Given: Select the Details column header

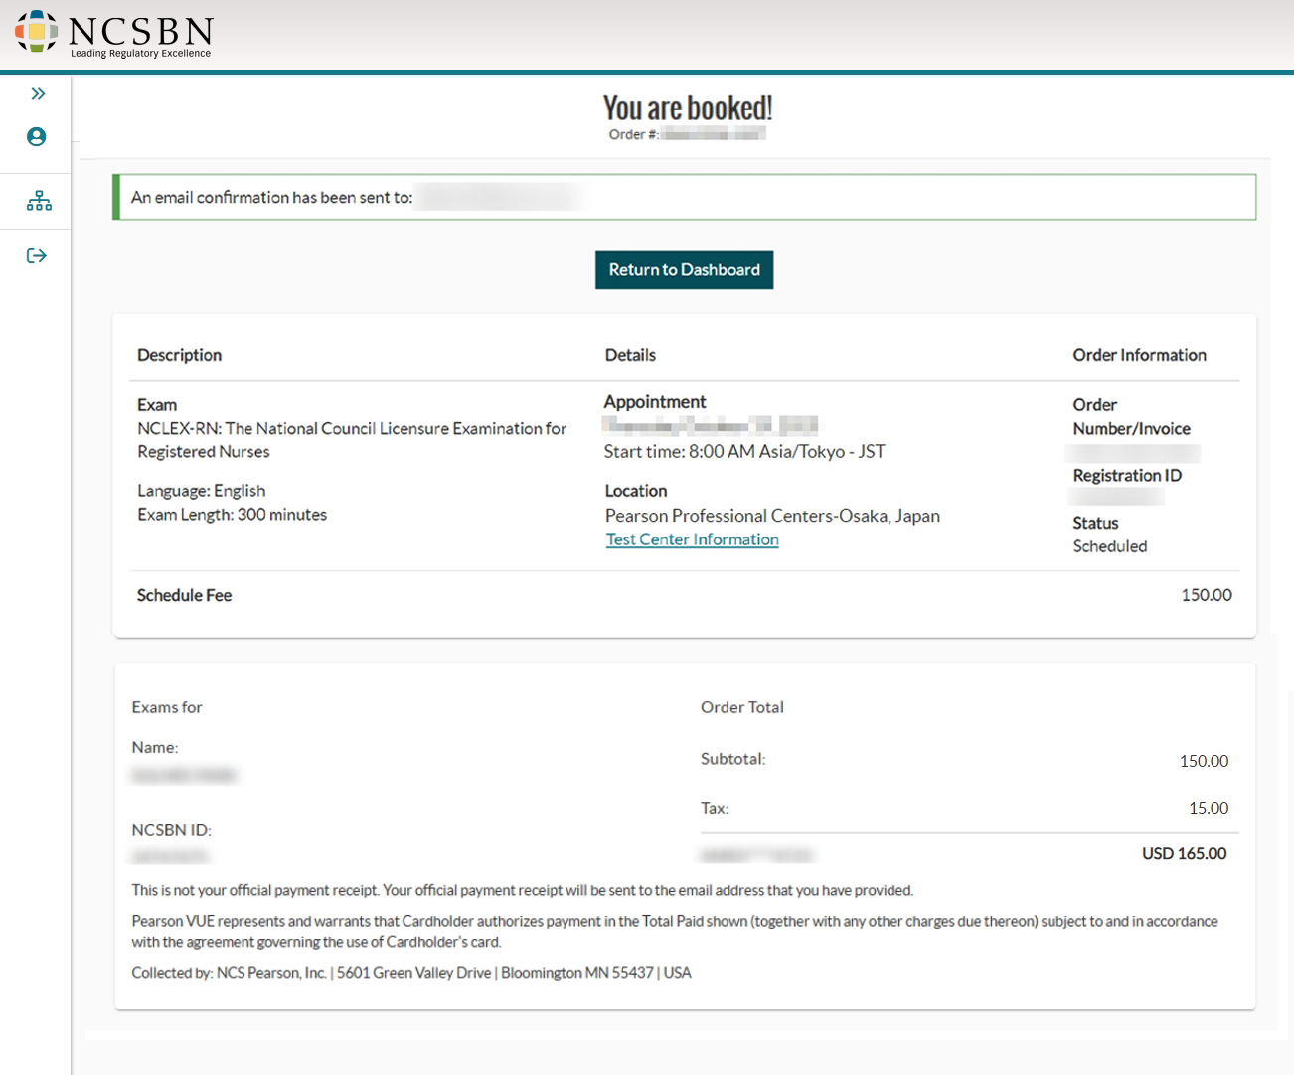Looking at the screenshot, I should tap(630, 355).
